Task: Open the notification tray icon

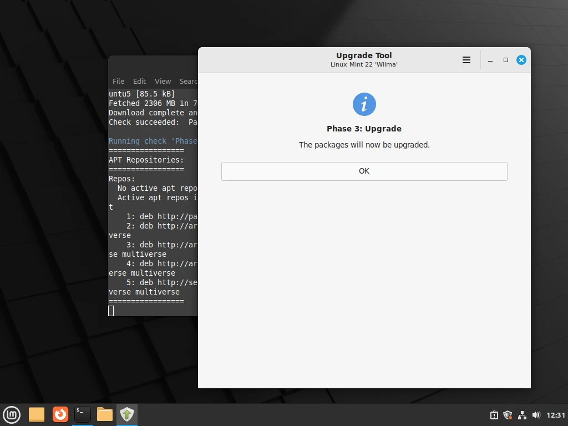Action: (x=494, y=415)
